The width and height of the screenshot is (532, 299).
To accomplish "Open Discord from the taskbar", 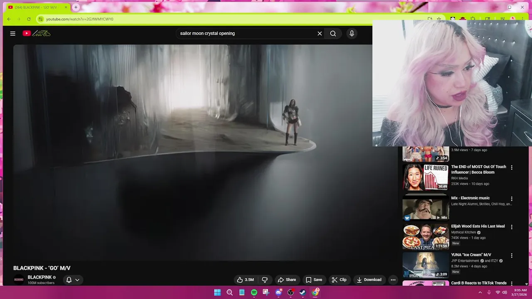I will [x=278, y=292].
